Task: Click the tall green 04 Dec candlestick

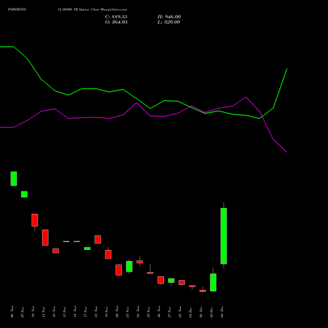Action: coord(224,236)
